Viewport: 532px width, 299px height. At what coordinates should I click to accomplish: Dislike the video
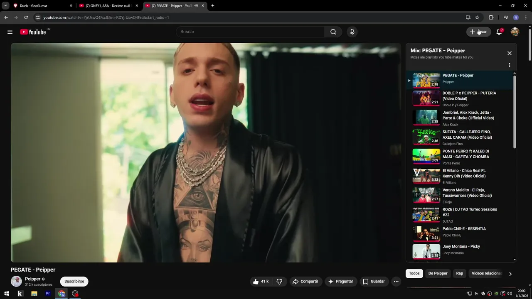click(279, 282)
